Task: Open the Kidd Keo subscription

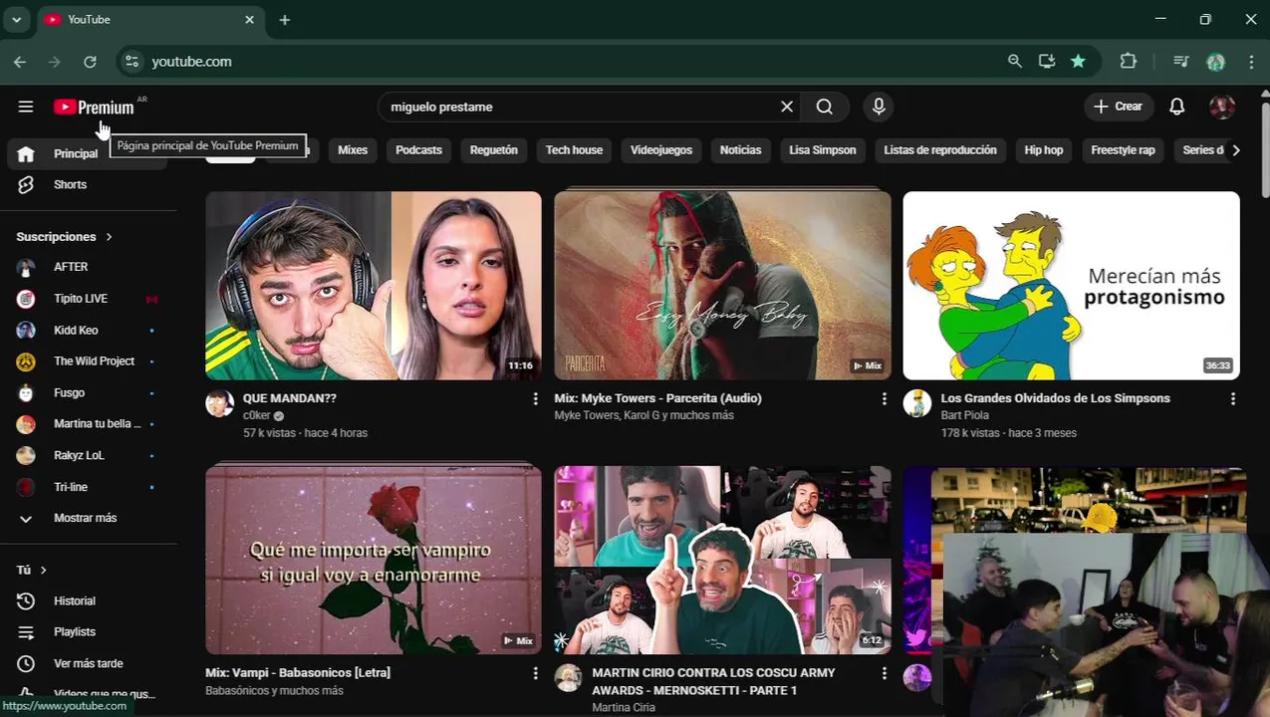Action: [88, 330]
